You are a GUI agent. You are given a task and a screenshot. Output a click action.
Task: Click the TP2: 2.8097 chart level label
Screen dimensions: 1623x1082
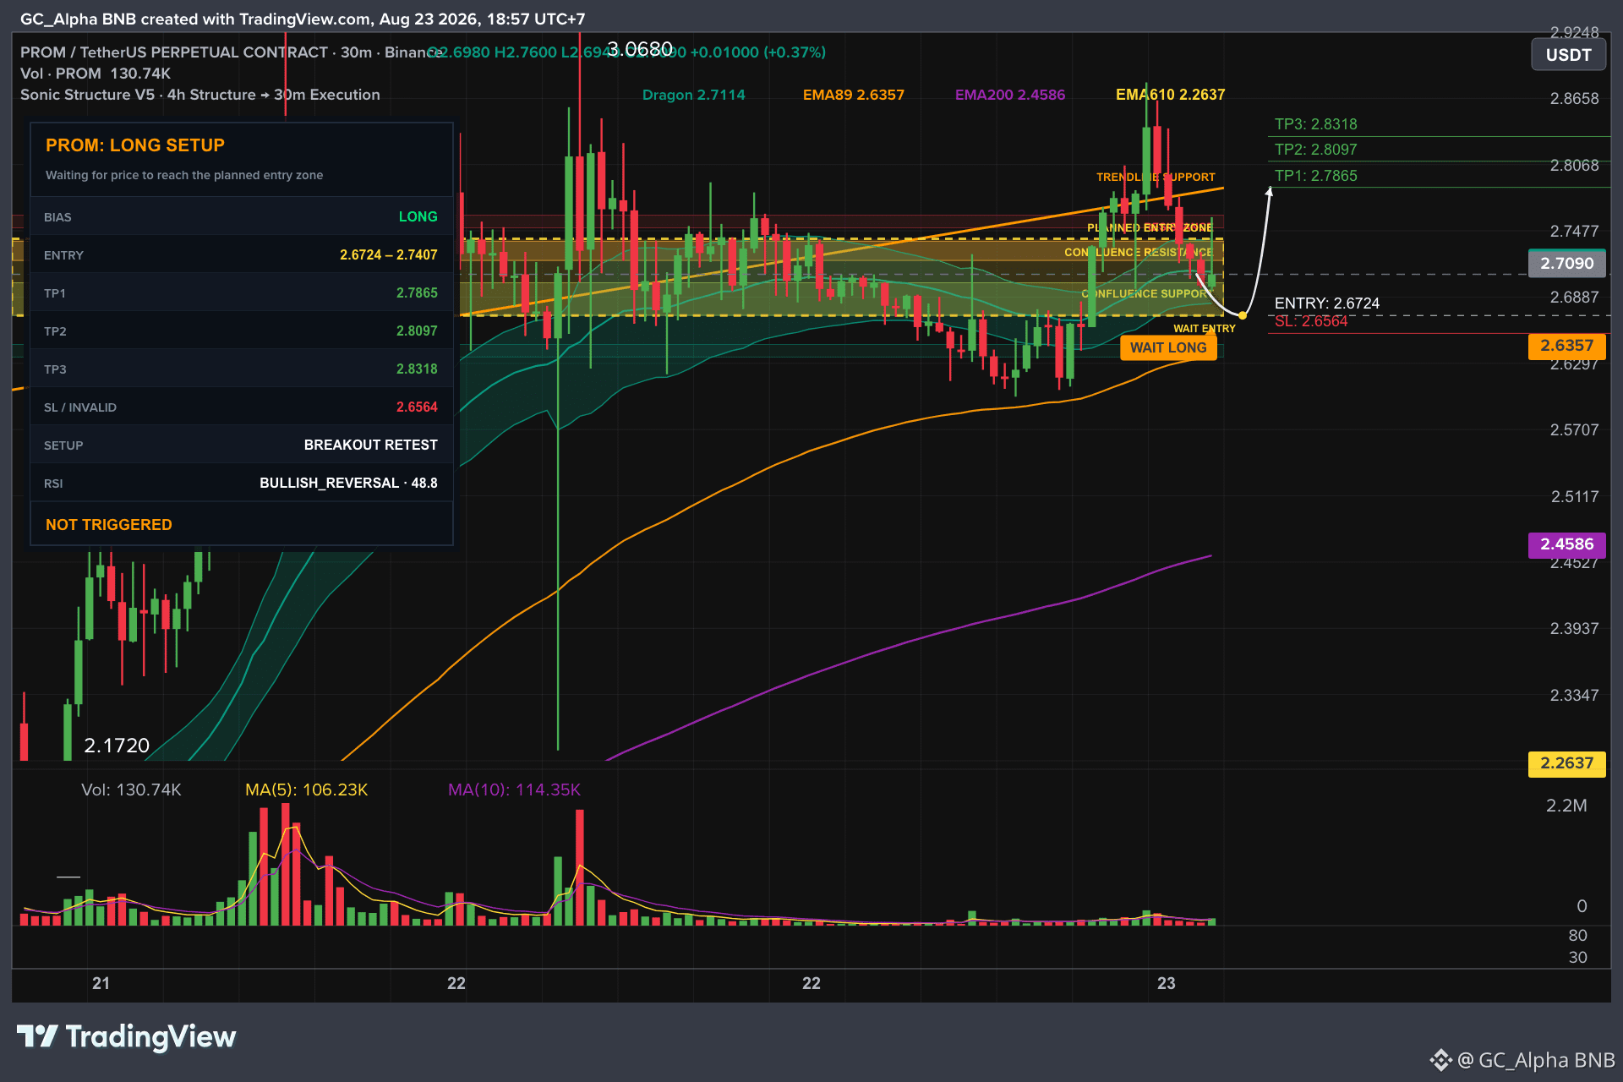pyautogui.click(x=1315, y=150)
